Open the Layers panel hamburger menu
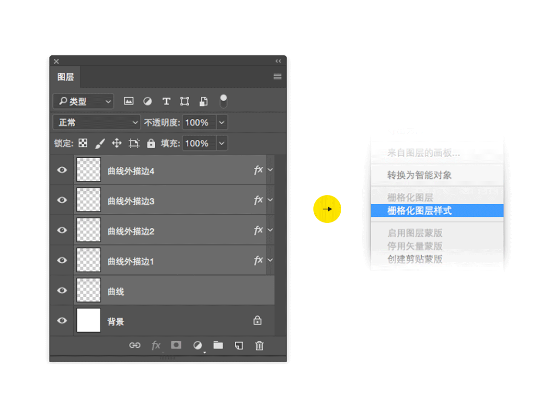Image resolution: width=552 pixels, height=418 pixels. pos(277,76)
